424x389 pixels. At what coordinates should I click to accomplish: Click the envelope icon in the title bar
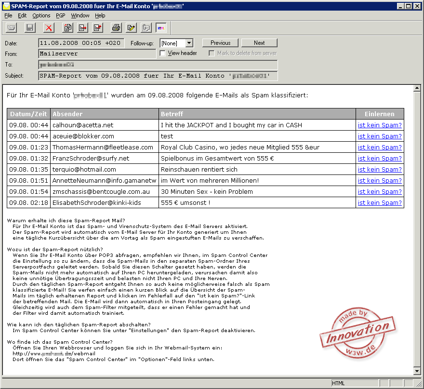(x=6, y=6)
